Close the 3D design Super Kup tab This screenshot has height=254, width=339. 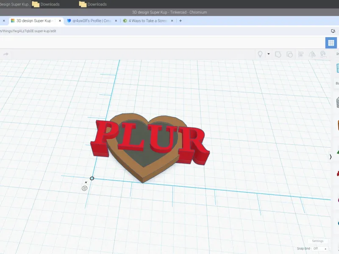60,21
